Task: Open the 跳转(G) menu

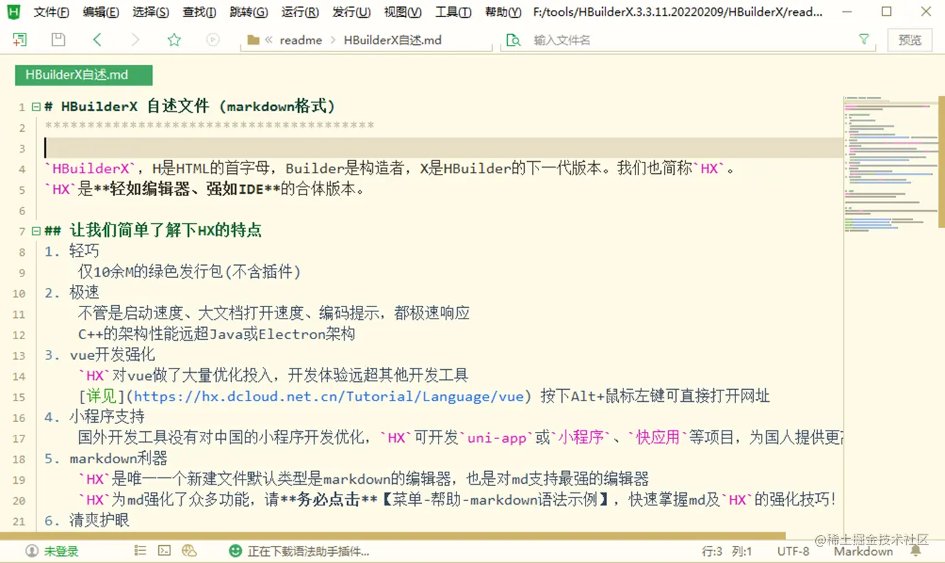Action: 249,12
